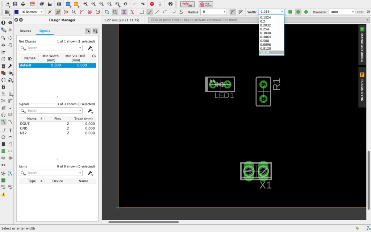Select the DOUT signal row
The height and width of the screenshot is (232, 371).
(58, 124)
